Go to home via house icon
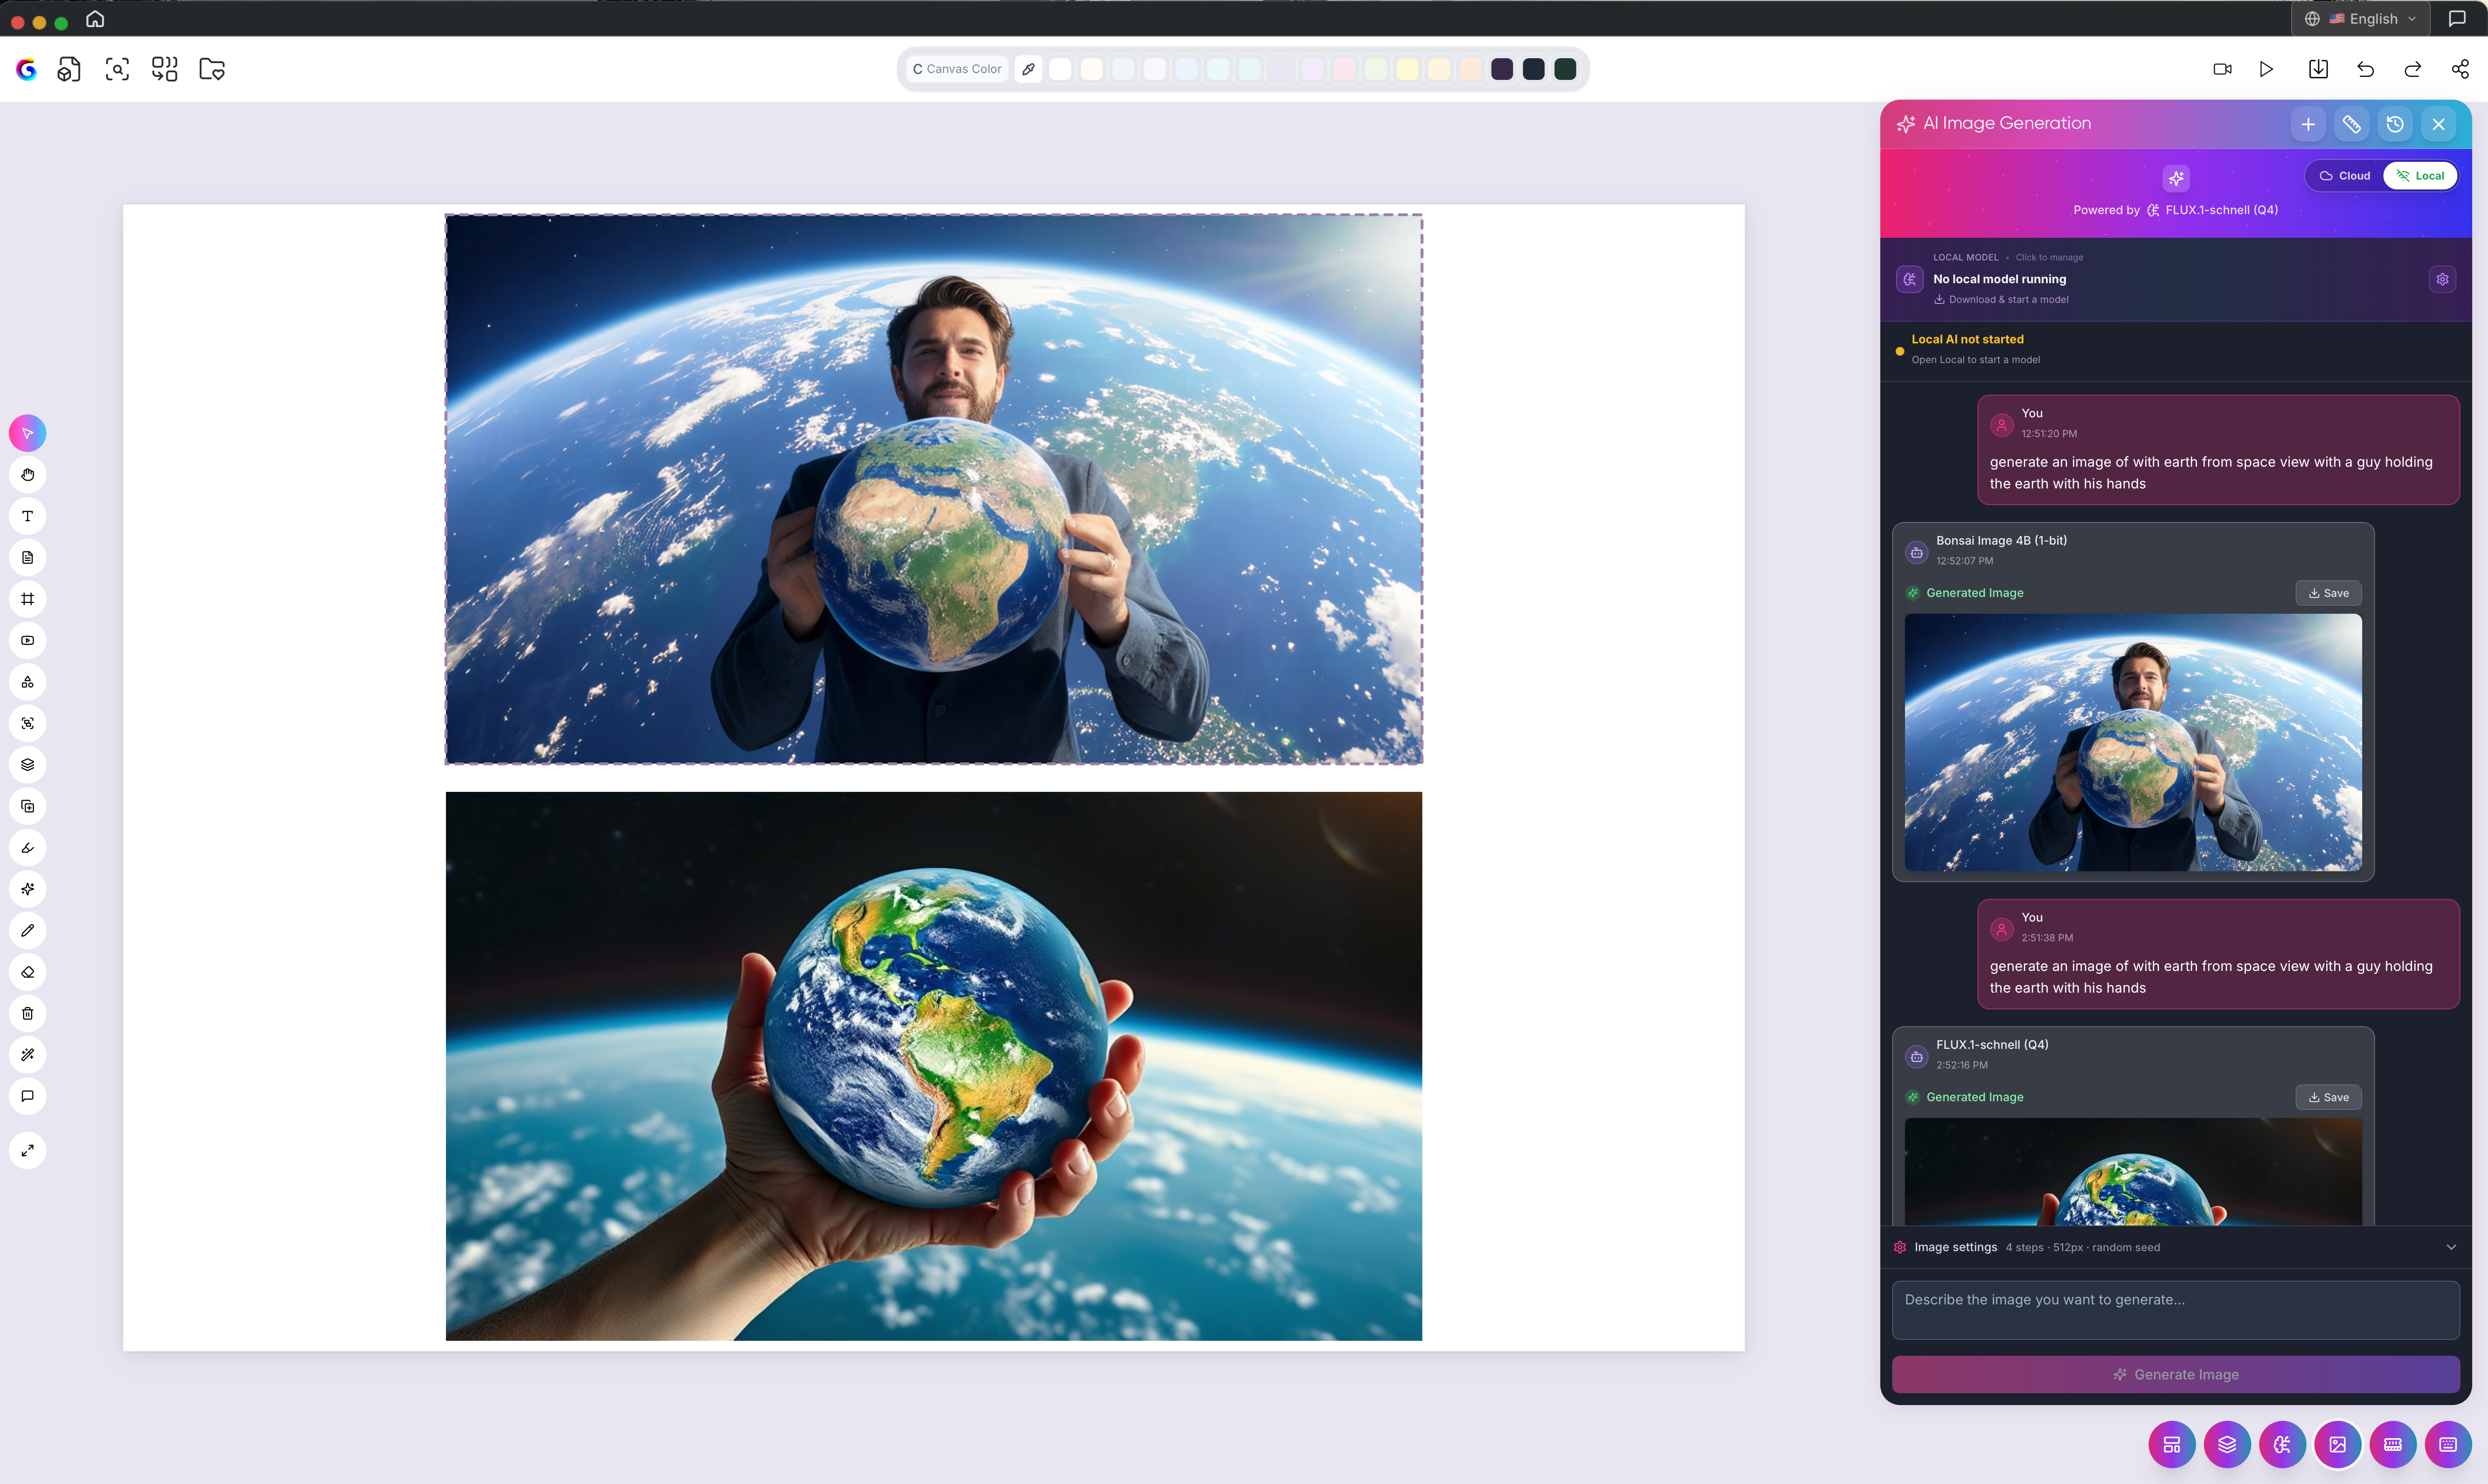This screenshot has width=2488, height=1484. 95,19
